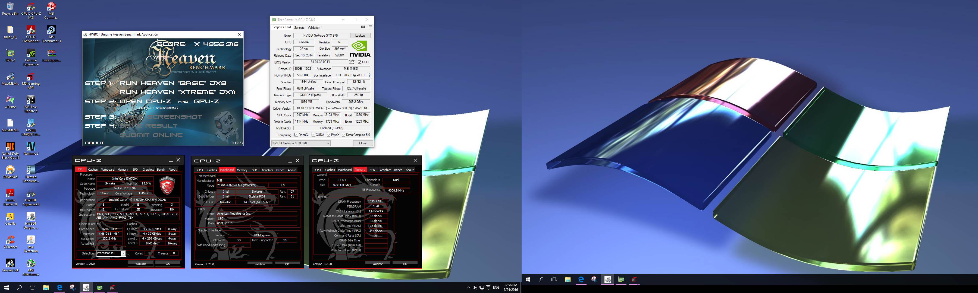The width and height of the screenshot is (978, 293).
Task: Click ABOUT in HWBOT Heaven app
Action: point(94,143)
